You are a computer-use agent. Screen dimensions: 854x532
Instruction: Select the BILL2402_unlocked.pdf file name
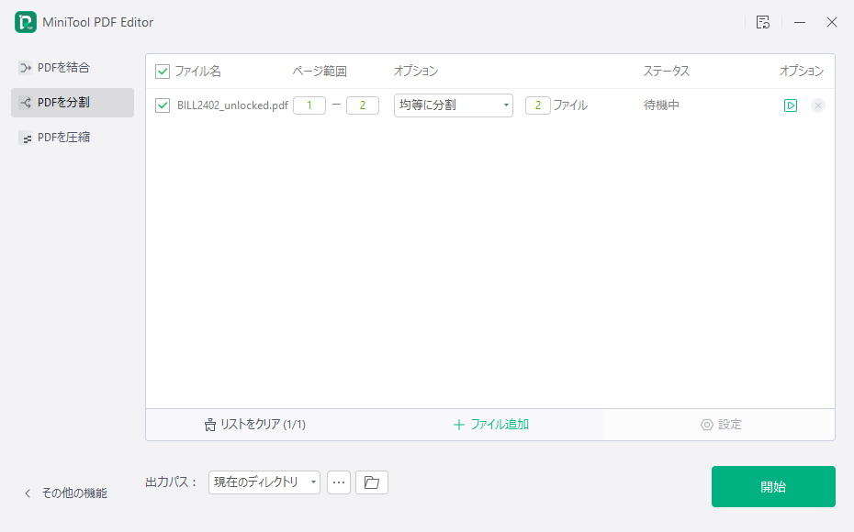coord(232,105)
